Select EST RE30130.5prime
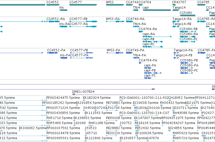Image resolution: width=215 pixels, height=142 pixels. coord(119,133)
